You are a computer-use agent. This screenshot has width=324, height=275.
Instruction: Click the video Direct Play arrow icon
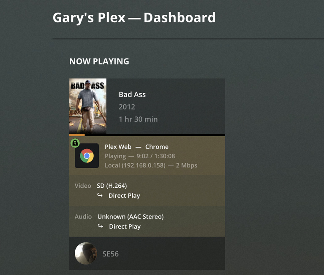pyautogui.click(x=100, y=195)
